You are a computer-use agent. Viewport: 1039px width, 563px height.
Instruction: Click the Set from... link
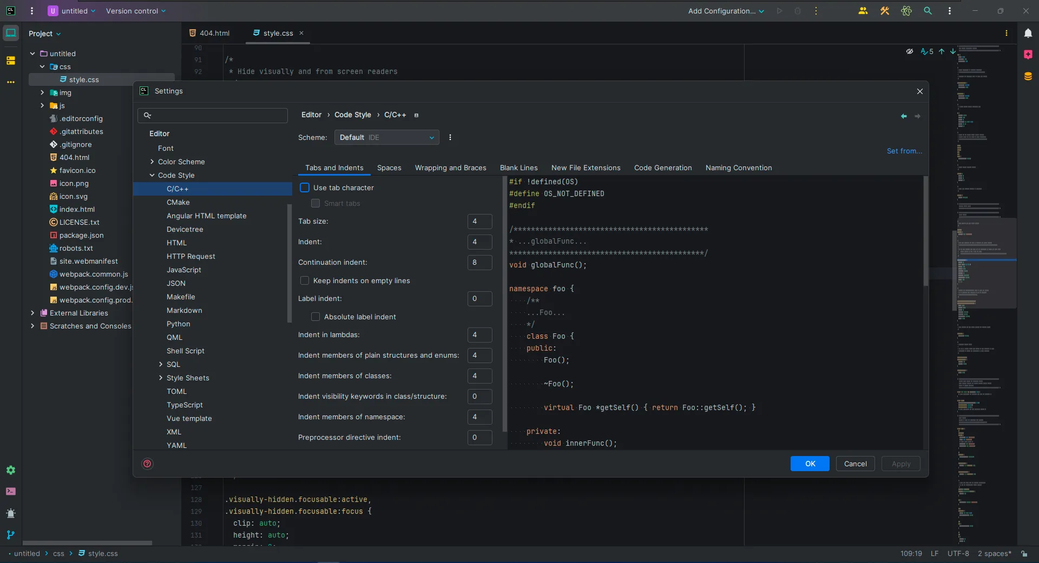pyautogui.click(x=904, y=151)
